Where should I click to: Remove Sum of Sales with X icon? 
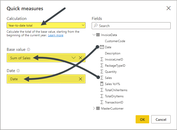point(80,58)
